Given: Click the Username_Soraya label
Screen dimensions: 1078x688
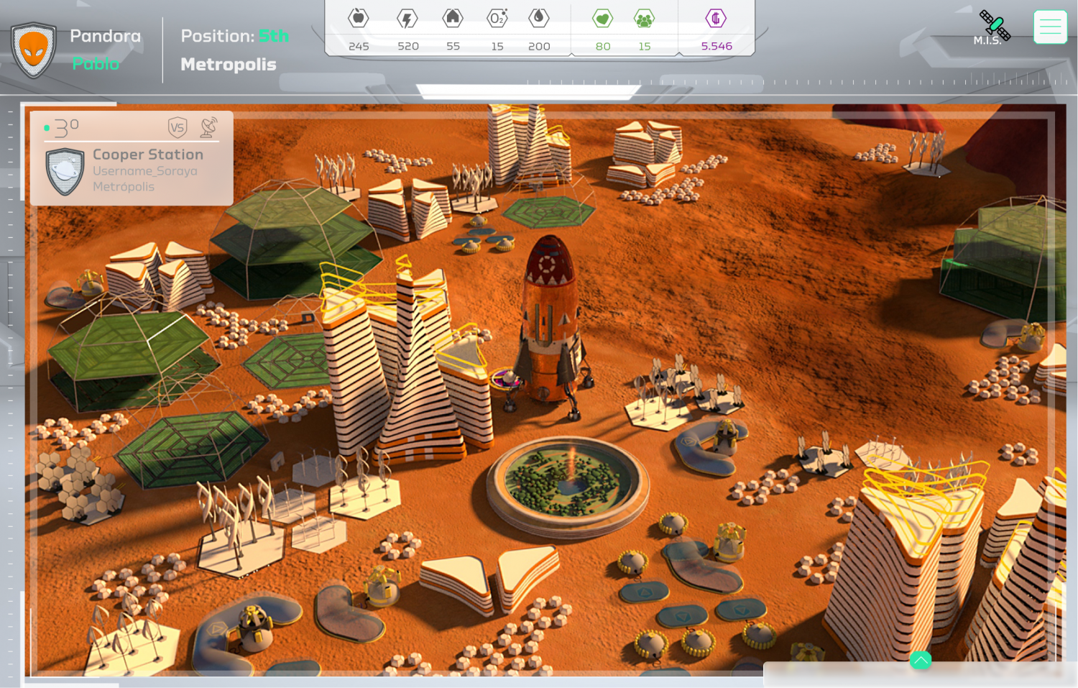Looking at the screenshot, I should pos(145,171).
